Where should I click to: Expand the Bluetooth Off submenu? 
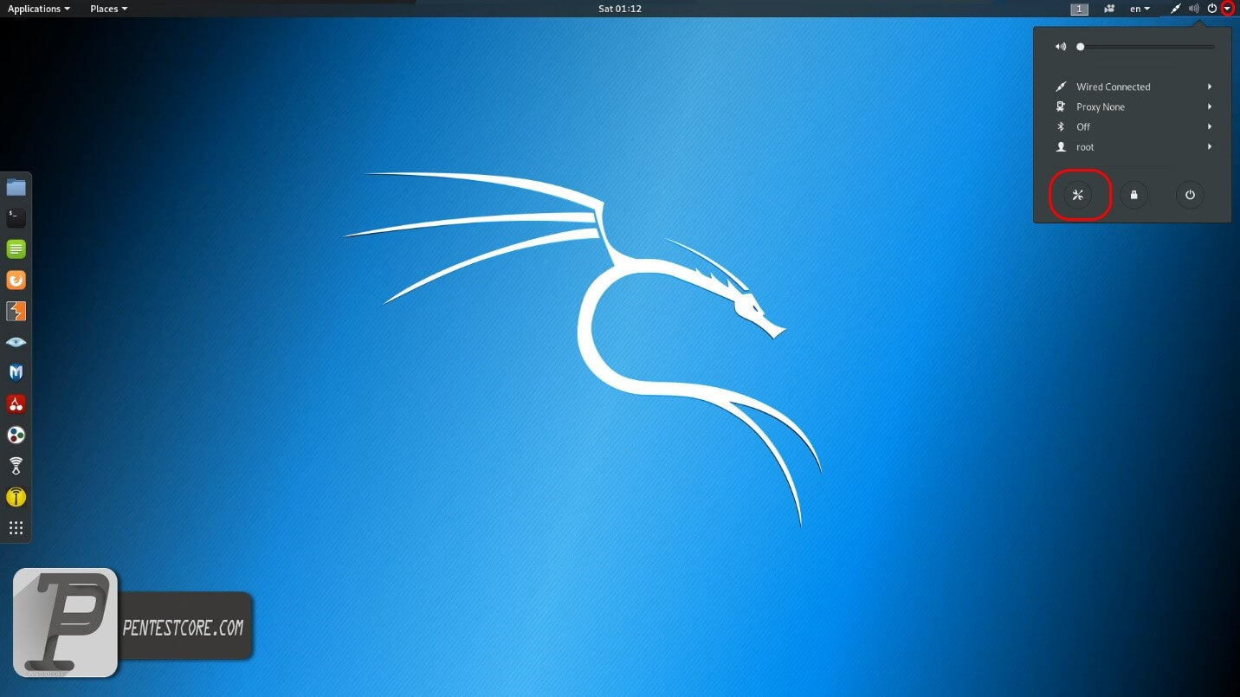pos(1133,126)
